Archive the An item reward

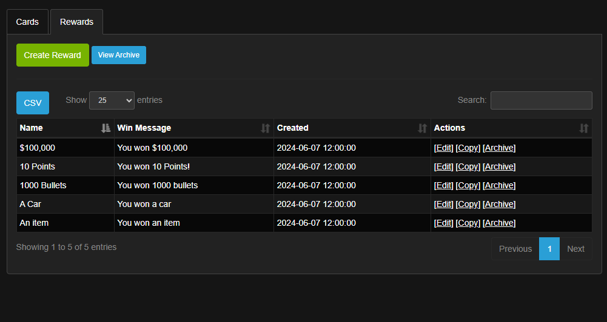pyautogui.click(x=499, y=223)
